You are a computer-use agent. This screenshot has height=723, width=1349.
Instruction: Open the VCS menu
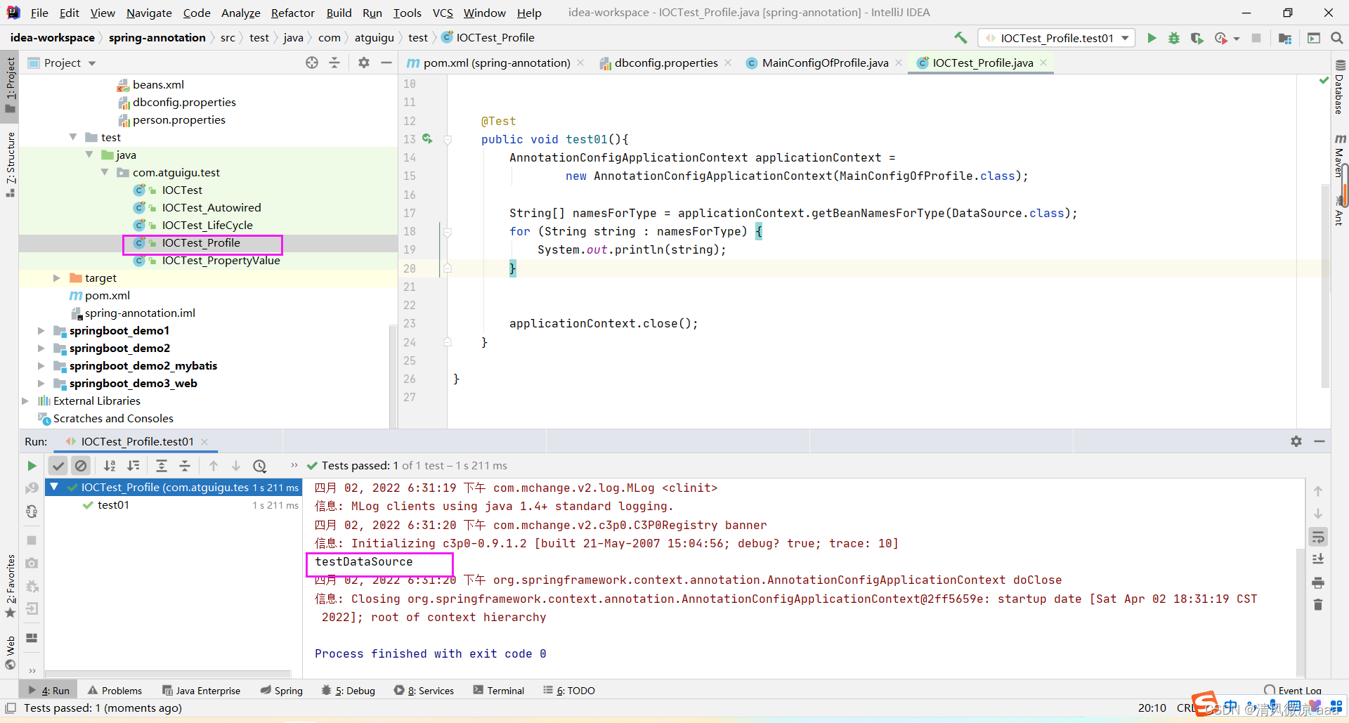pos(443,13)
